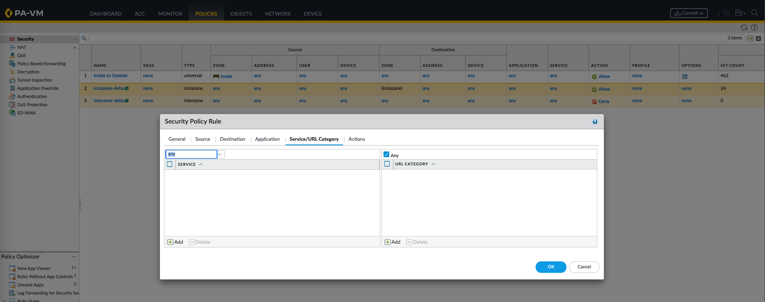Open Decryption policies in the sidebar

click(x=28, y=72)
